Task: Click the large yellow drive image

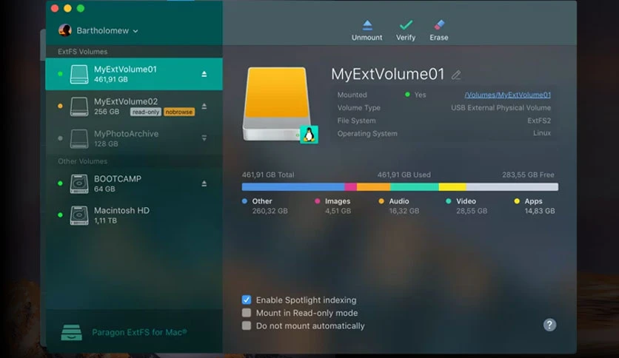Action: tap(277, 104)
